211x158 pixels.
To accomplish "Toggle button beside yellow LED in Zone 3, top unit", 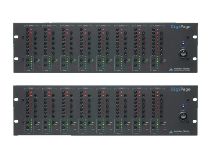I will (71, 60).
